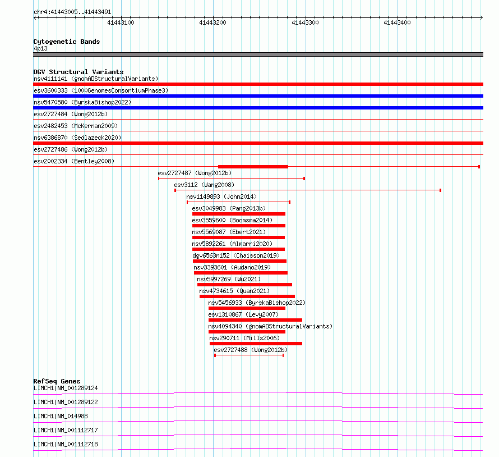Click the thin red span under esv2727487
The image size is (499, 457).
(x=232, y=179)
